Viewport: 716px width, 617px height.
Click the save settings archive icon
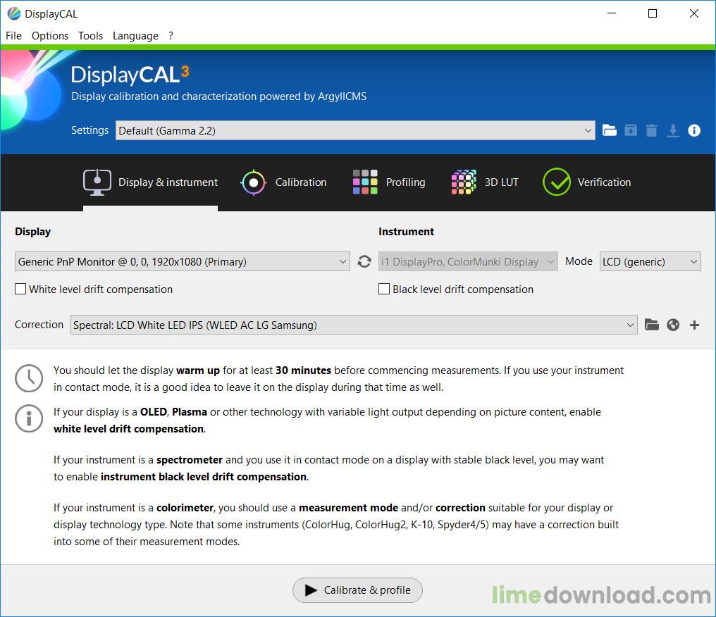pos(631,130)
